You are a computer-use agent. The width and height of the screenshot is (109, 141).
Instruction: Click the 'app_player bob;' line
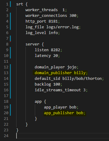click(x=61, y=107)
